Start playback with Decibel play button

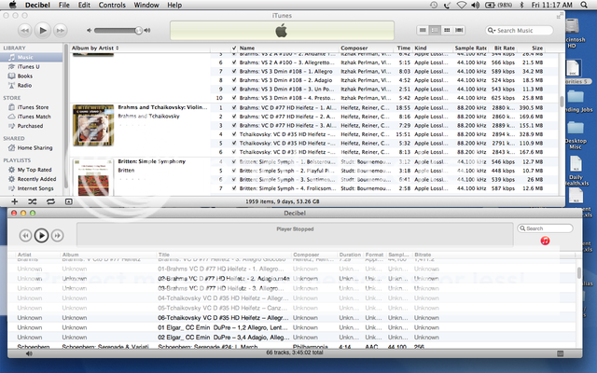(x=41, y=236)
